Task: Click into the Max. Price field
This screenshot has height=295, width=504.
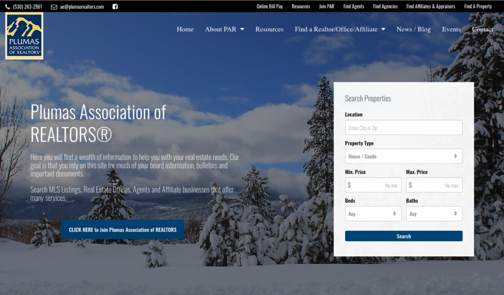Action: (x=434, y=185)
